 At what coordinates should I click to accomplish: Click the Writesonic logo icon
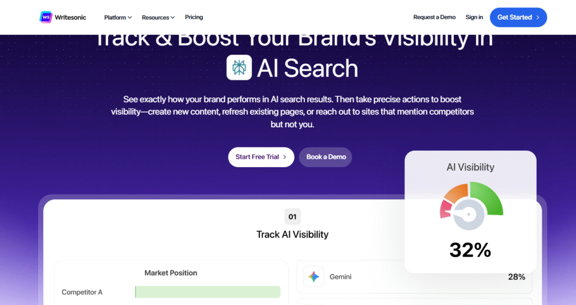point(46,17)
